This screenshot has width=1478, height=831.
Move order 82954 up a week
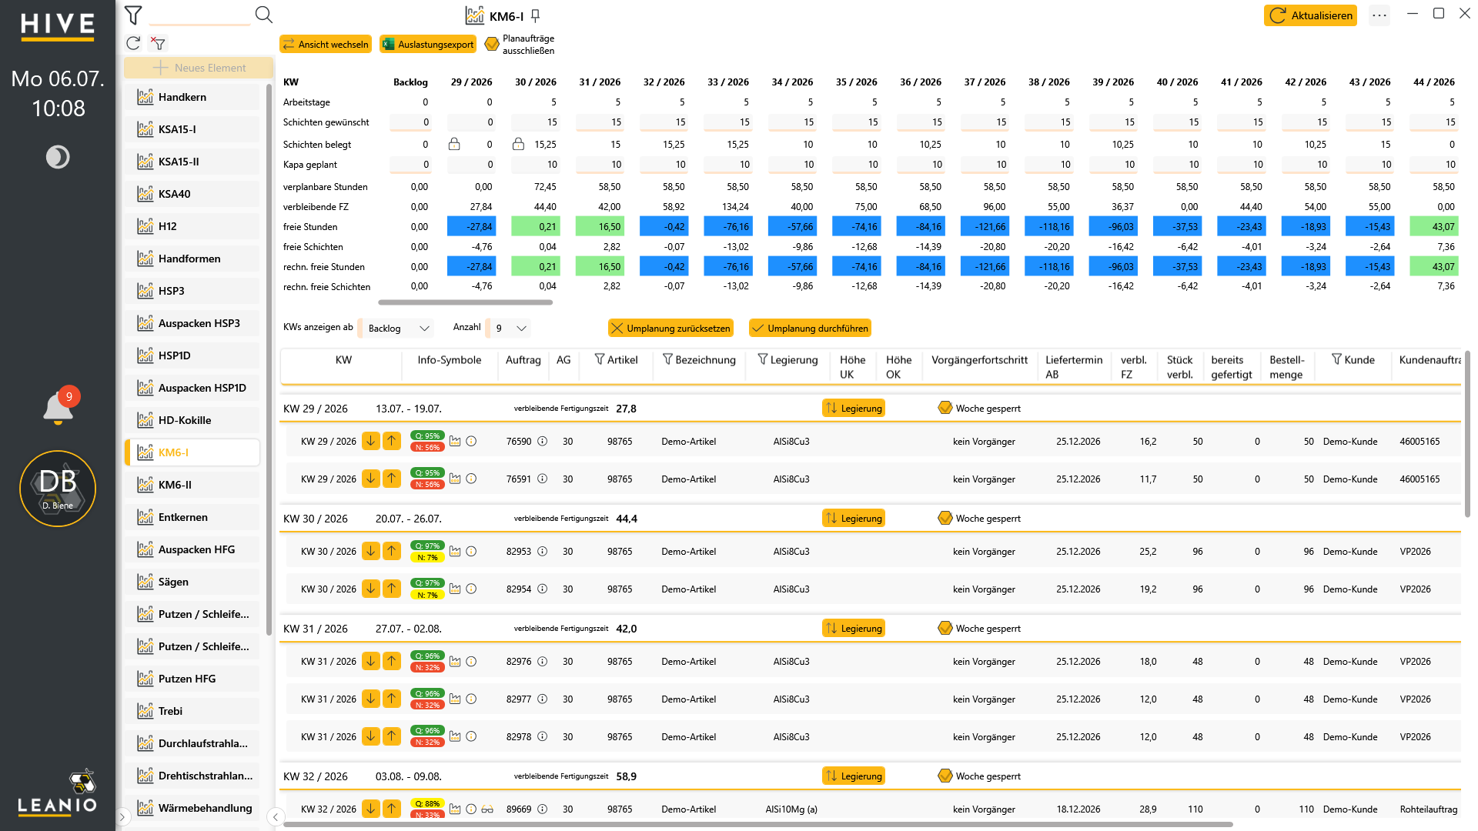pyautogui.click(x=392, y=589)
